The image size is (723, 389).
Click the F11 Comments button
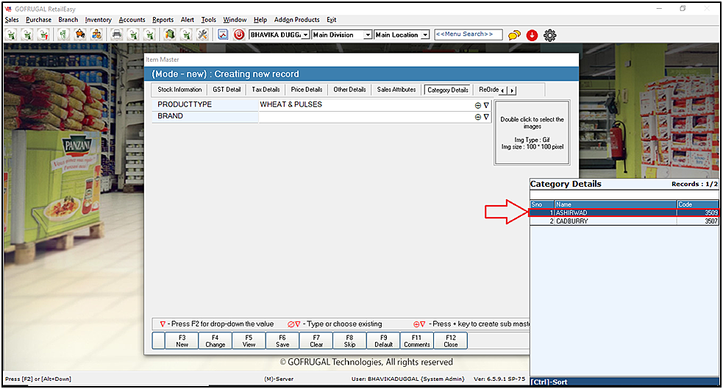pos(417,341)
